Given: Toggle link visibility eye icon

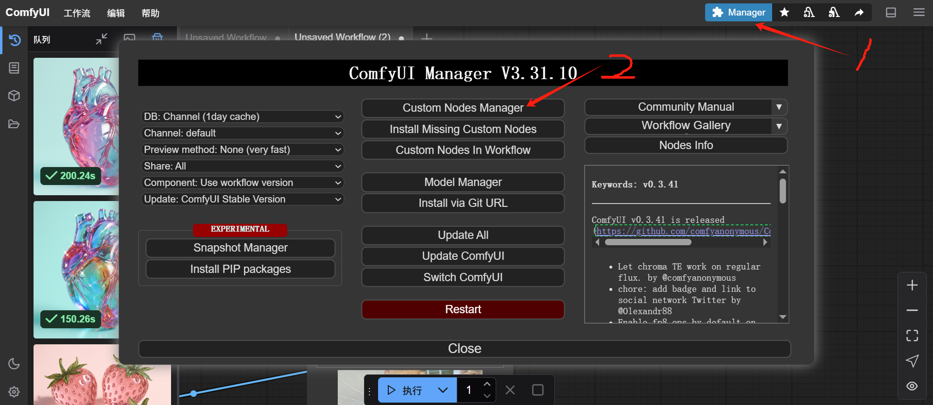Looking at the screenshot, I should 912,386.
